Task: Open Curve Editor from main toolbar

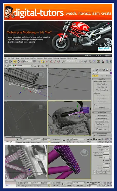Action: click(95, 62)
